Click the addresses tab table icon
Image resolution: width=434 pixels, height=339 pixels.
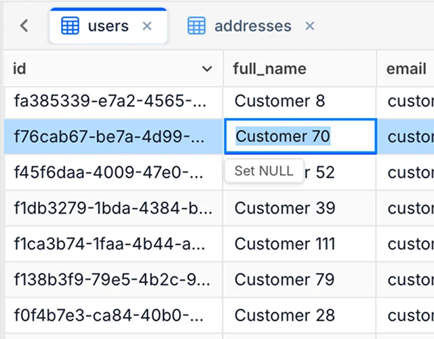click(x=197, y=26)
